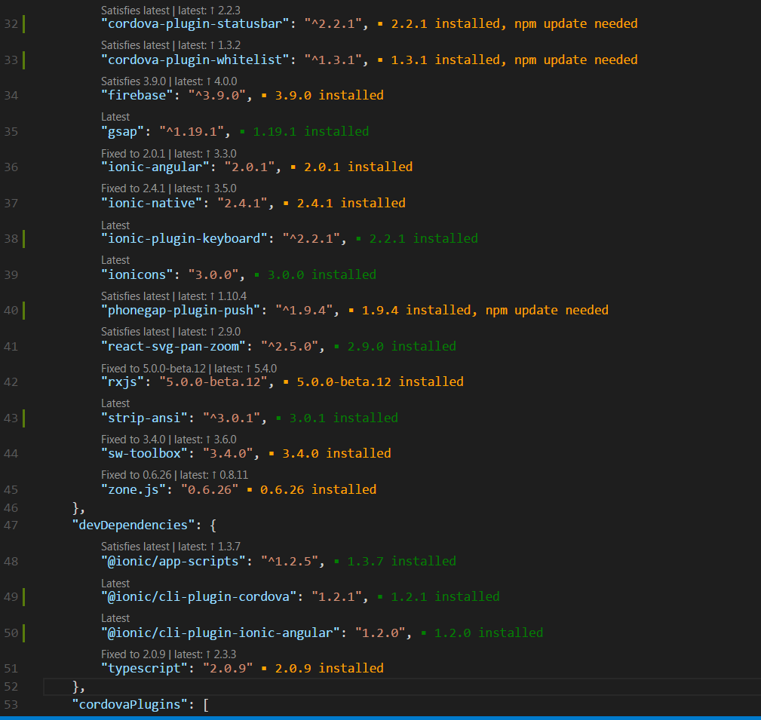Click the "Fixed to 2.4.1 | latest: ↑ 3.5.0" lens
The width and height of the screenshot is (761, 720).
point(168,188)
